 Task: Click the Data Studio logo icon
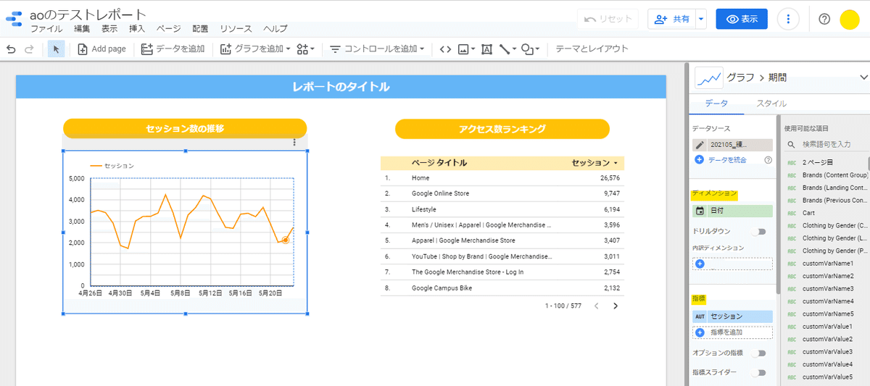coord(13,20)
